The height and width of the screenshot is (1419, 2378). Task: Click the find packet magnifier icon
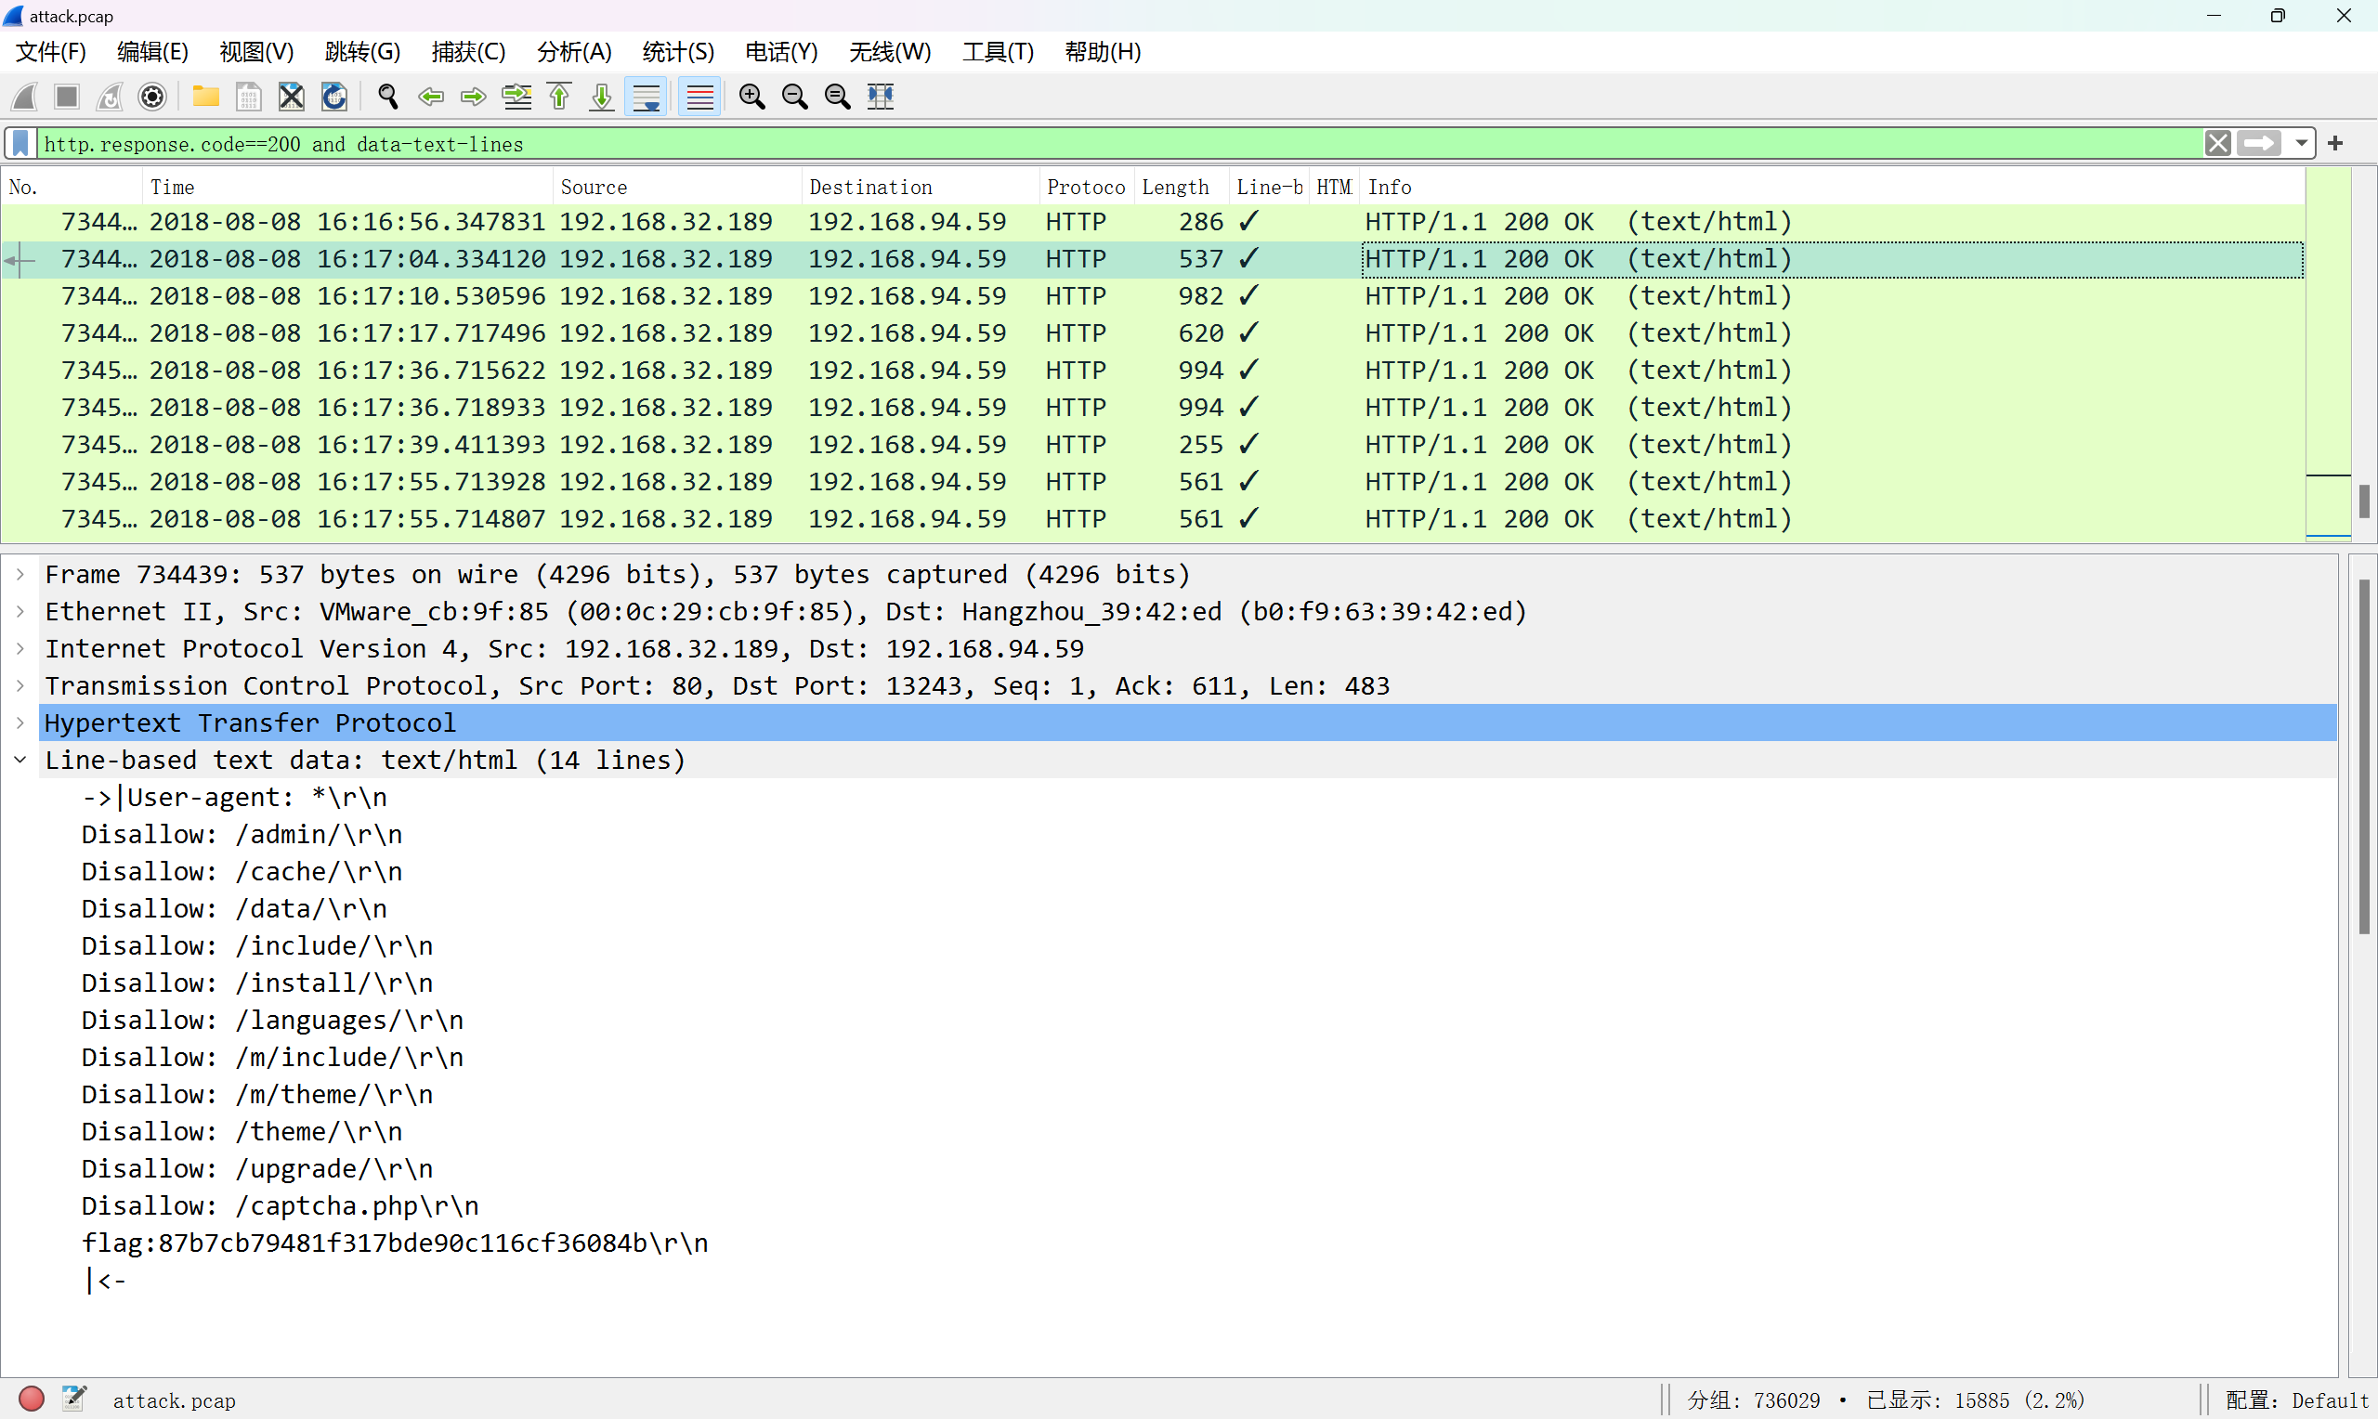tap(388, 97)
